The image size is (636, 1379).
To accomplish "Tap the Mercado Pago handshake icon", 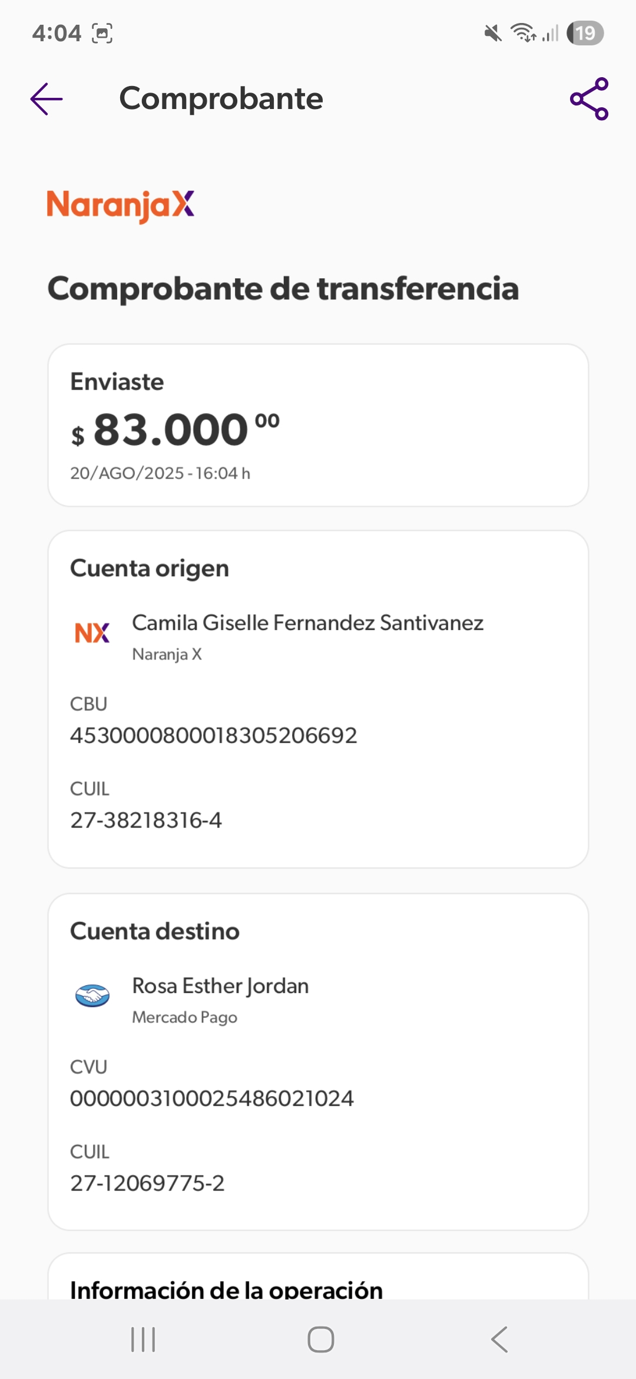I will pyautogui.click(x=92, y=995).
